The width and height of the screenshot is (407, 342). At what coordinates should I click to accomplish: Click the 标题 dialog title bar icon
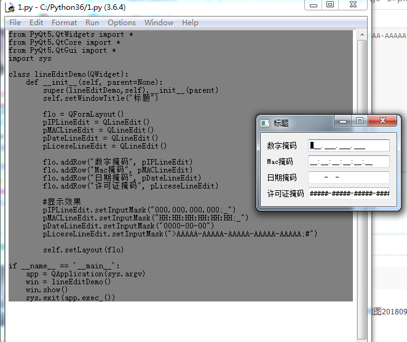pos(265,123)
